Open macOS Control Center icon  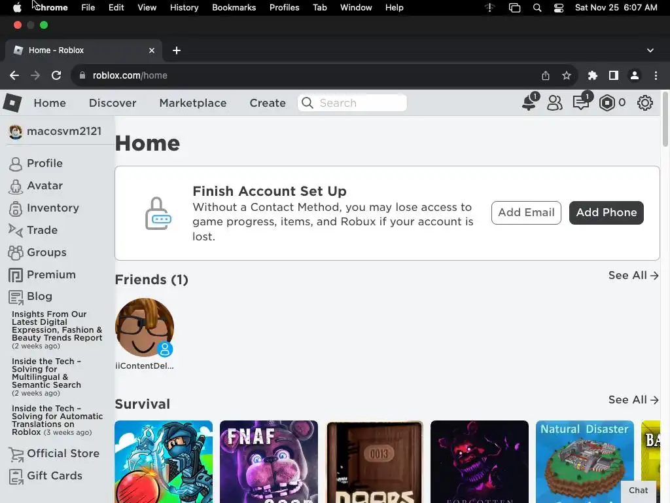coord(559,8)
